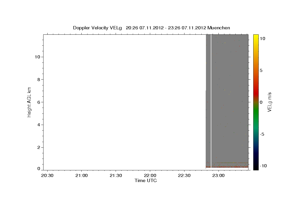This screenshot has height=204, width=307.
Task: Click the height tick label 6
Action: tap(39, 102)
